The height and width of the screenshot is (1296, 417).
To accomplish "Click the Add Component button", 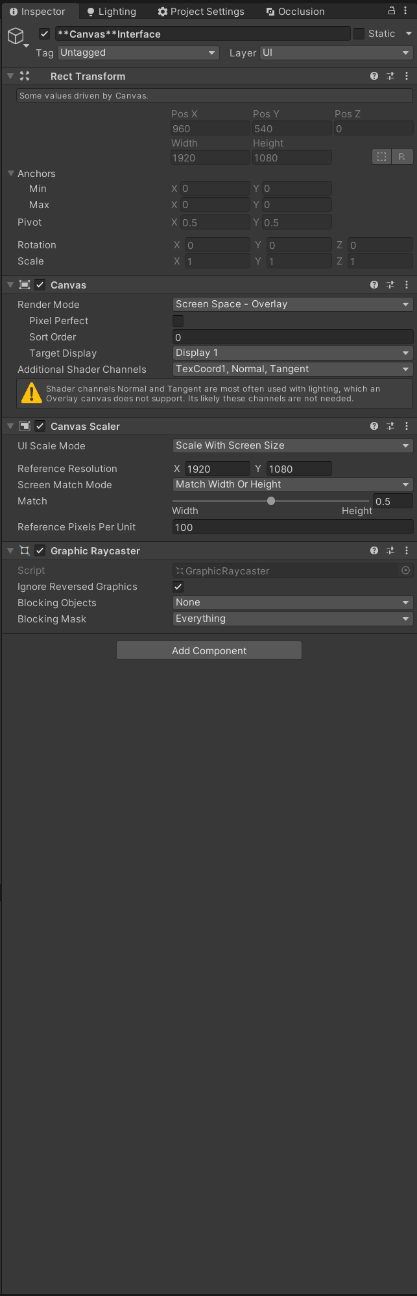I will (x=209, y=651).
